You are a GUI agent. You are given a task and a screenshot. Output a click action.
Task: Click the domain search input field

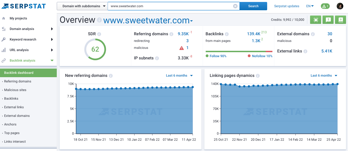(171, 6)
